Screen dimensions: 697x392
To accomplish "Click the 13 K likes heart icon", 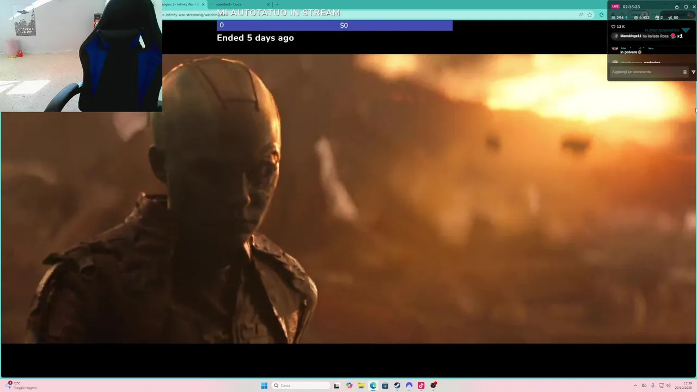I will click(x=613, y=26).
